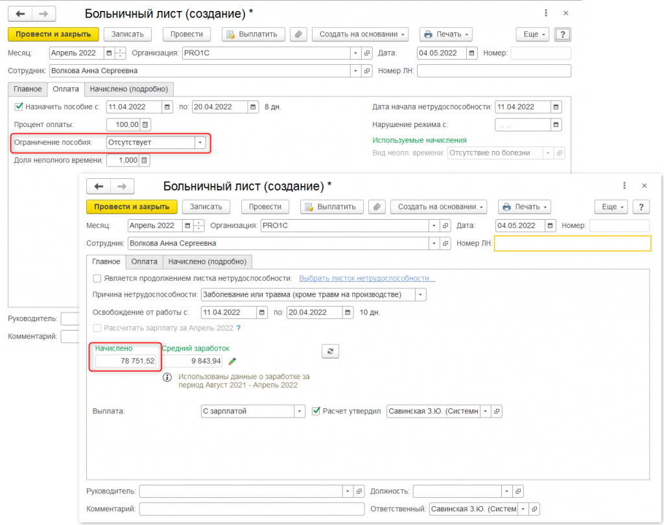Open calendar for Освобождение от работы start date
664x525 pixels.
[x=261, y=312]
